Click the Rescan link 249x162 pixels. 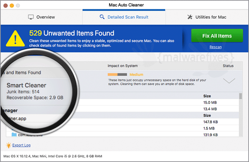(x=216, y=47)
